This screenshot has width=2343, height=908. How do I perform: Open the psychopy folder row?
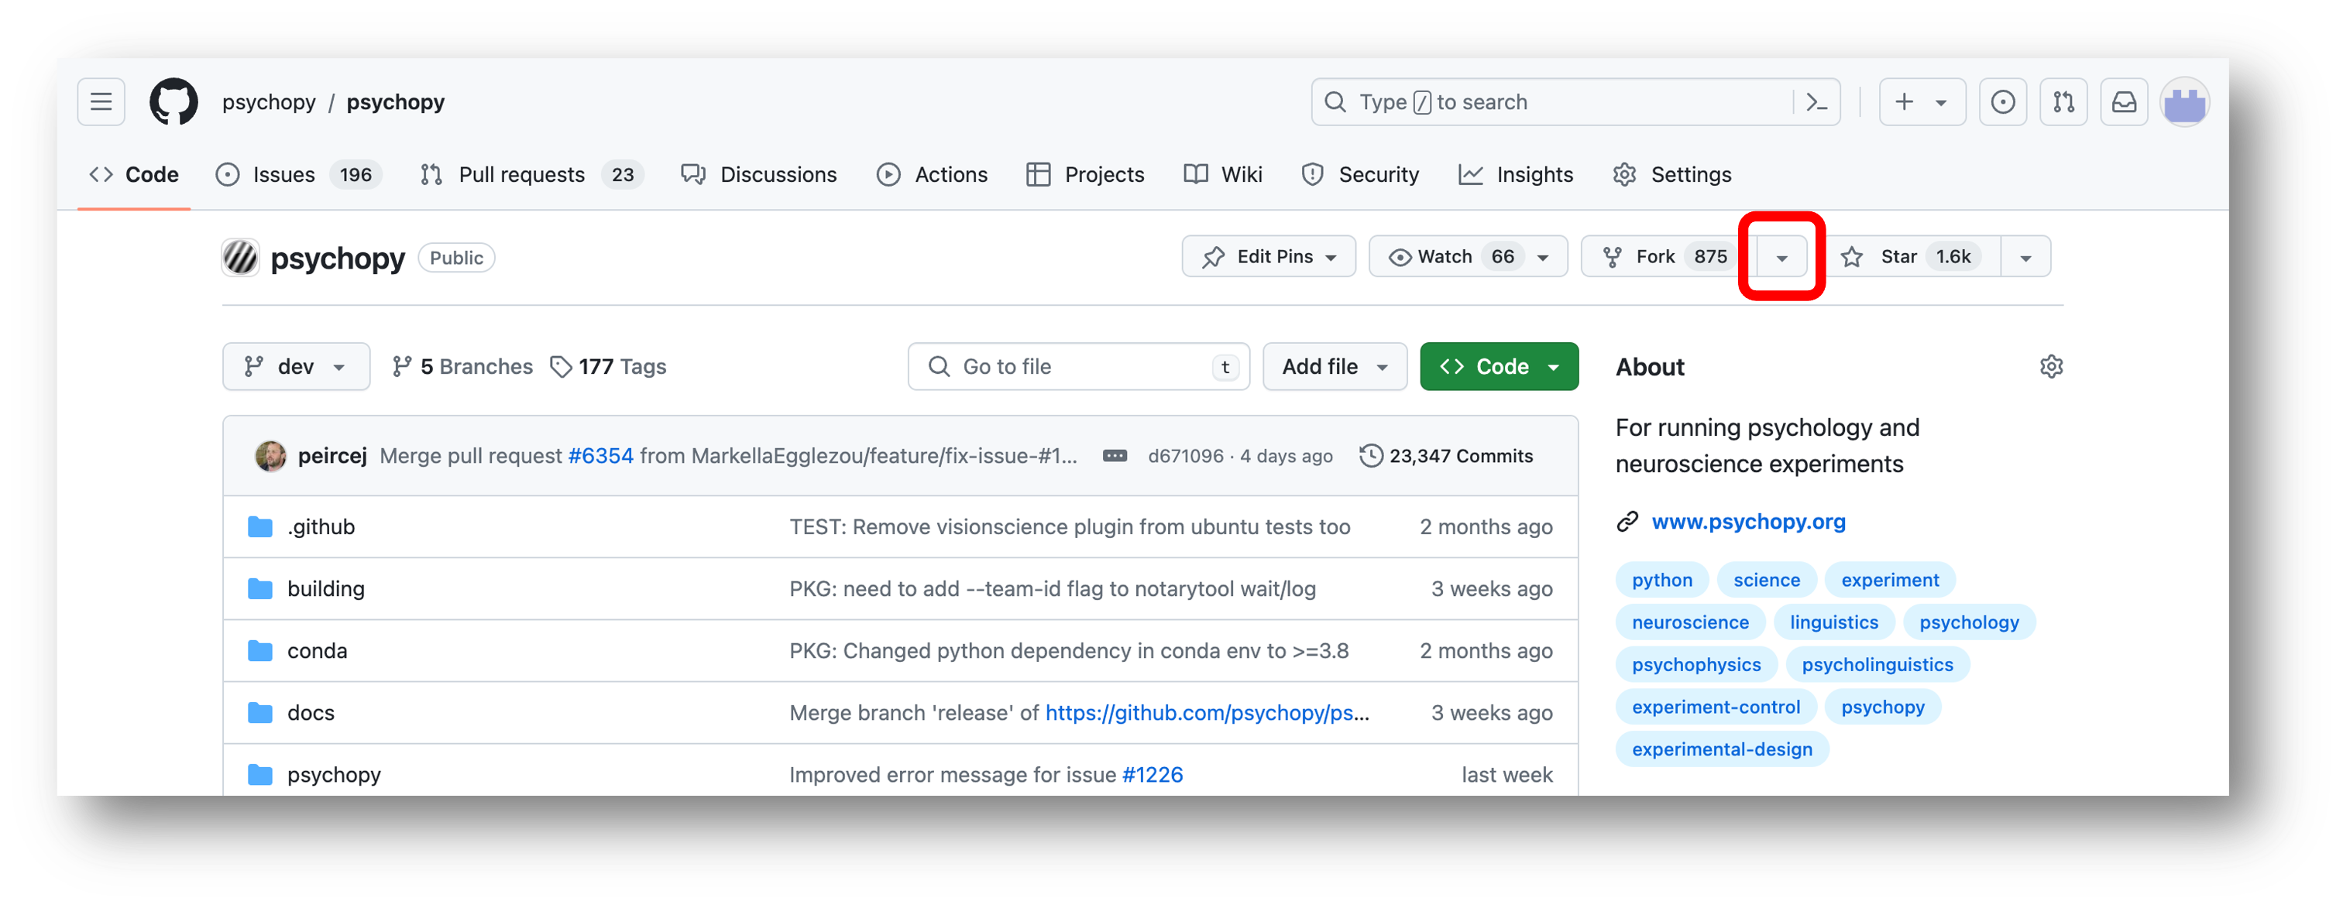[x=901, y=773]
